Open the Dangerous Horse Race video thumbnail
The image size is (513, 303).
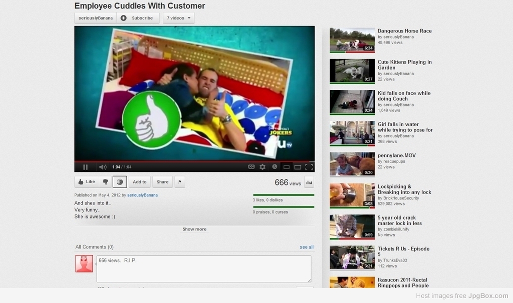tap(352, 39)
